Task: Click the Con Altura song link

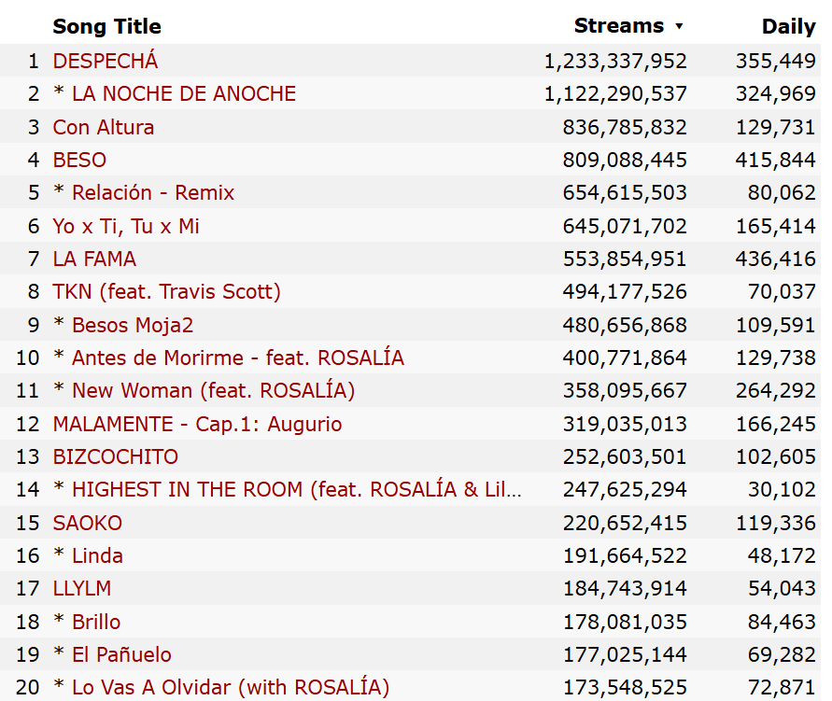Action: (104, 127)
